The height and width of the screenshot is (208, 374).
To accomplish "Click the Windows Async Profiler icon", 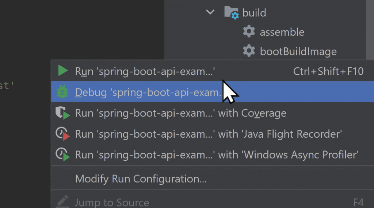I will (x=62, y=155).
